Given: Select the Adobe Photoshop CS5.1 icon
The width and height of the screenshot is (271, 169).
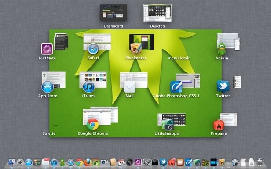Looking at the screenshot, I should click(x=176, y=87).
